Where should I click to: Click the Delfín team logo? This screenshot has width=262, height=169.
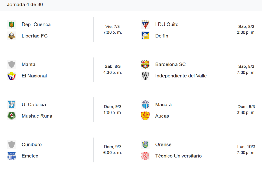[145, 36]
